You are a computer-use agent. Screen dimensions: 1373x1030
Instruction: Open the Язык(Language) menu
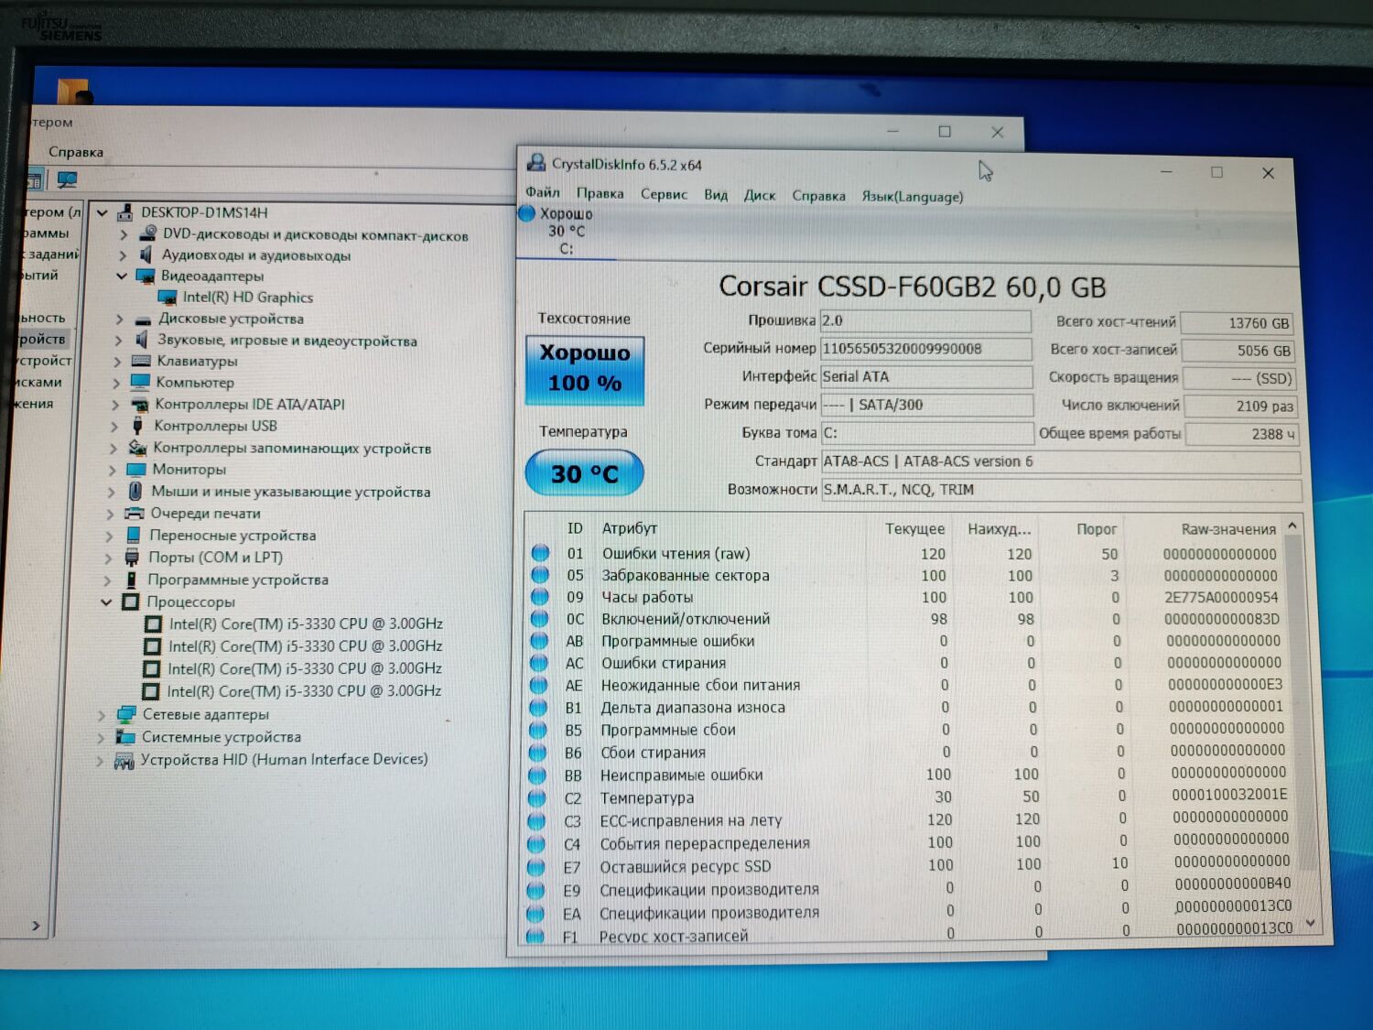coord(912,197)
